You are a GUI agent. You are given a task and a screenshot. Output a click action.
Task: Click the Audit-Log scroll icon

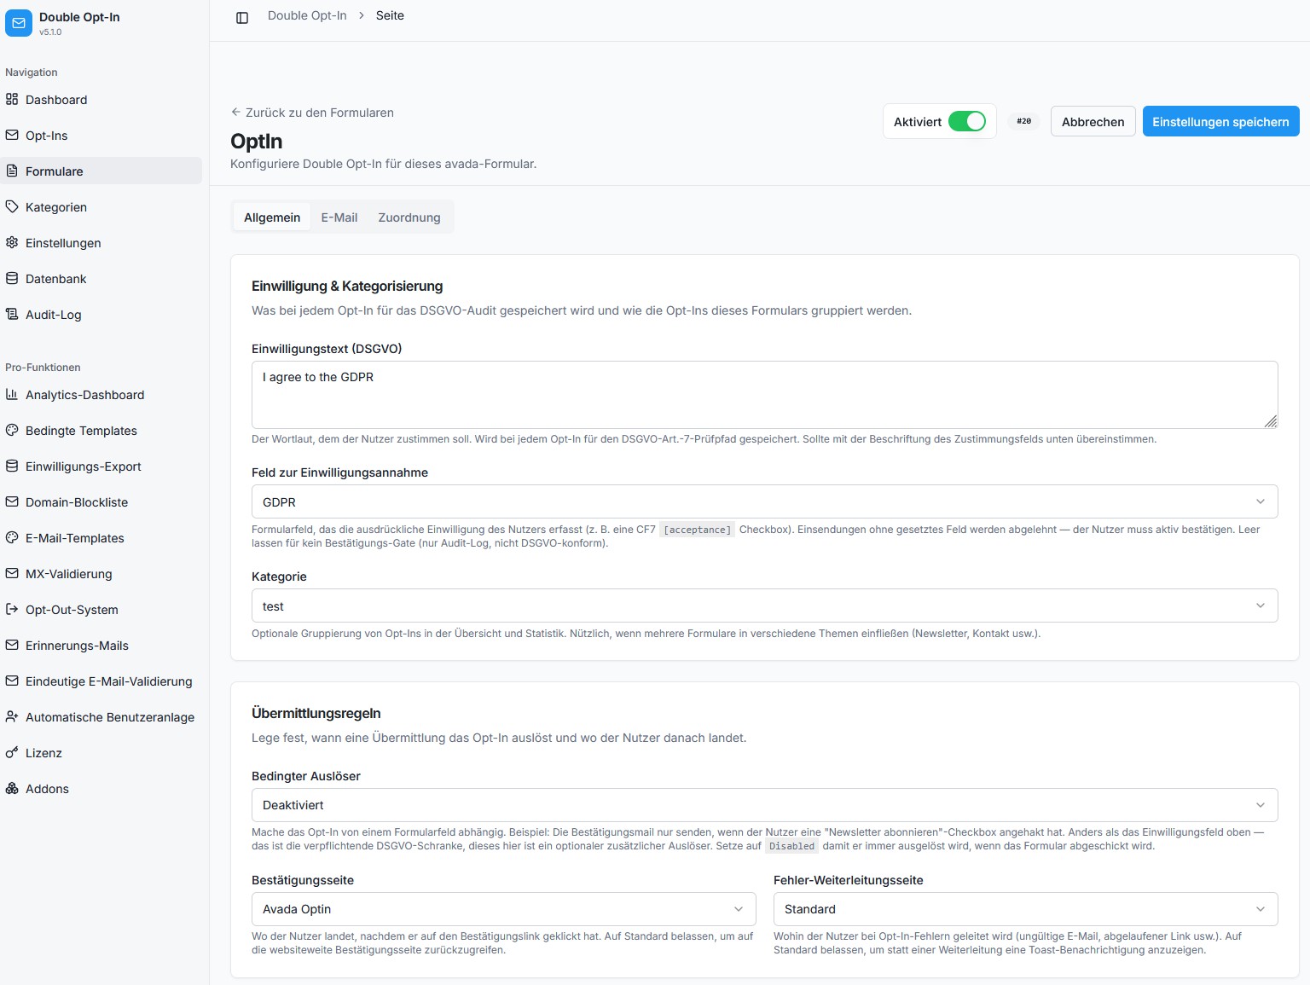point(12,314)
